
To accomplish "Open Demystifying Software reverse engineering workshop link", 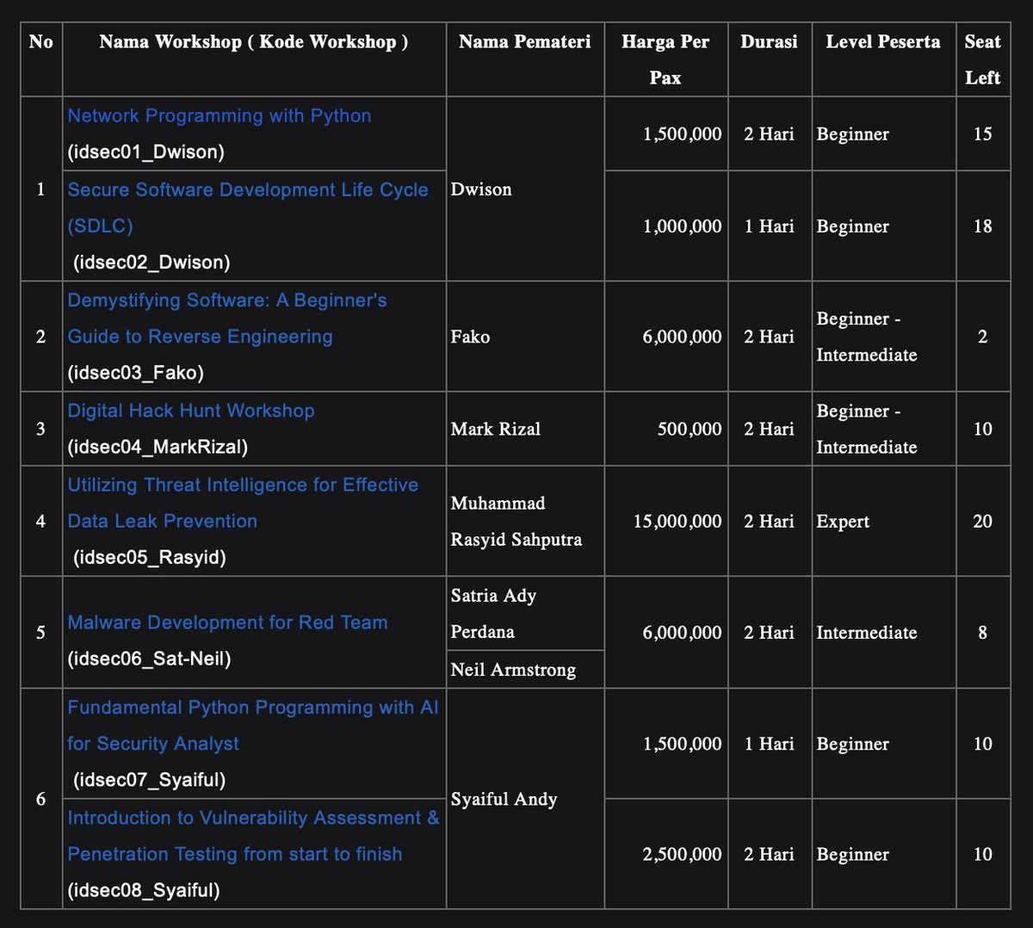I will [x=227, y=319].
